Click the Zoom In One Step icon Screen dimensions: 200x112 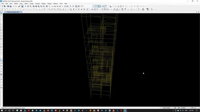click(x=41, y=6)
